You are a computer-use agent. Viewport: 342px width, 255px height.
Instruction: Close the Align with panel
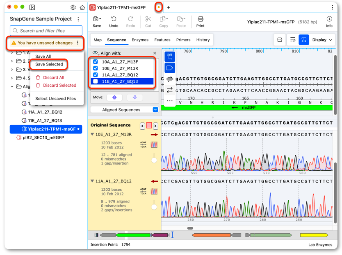[155, 53]
